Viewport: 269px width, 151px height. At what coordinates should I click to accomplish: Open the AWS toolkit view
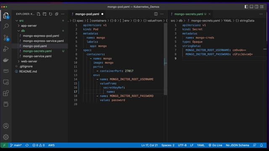click(x=6, y=71)
